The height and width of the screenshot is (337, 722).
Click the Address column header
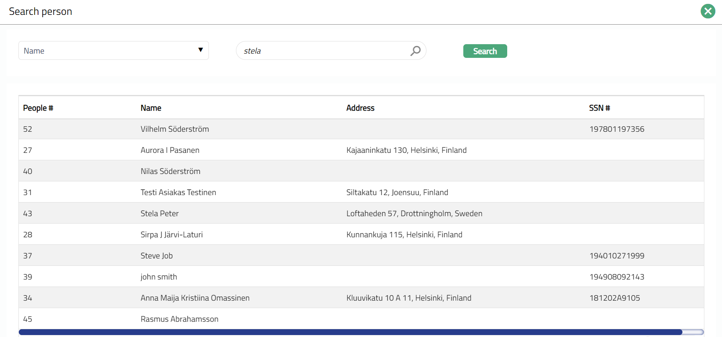(x=360, y=108)
